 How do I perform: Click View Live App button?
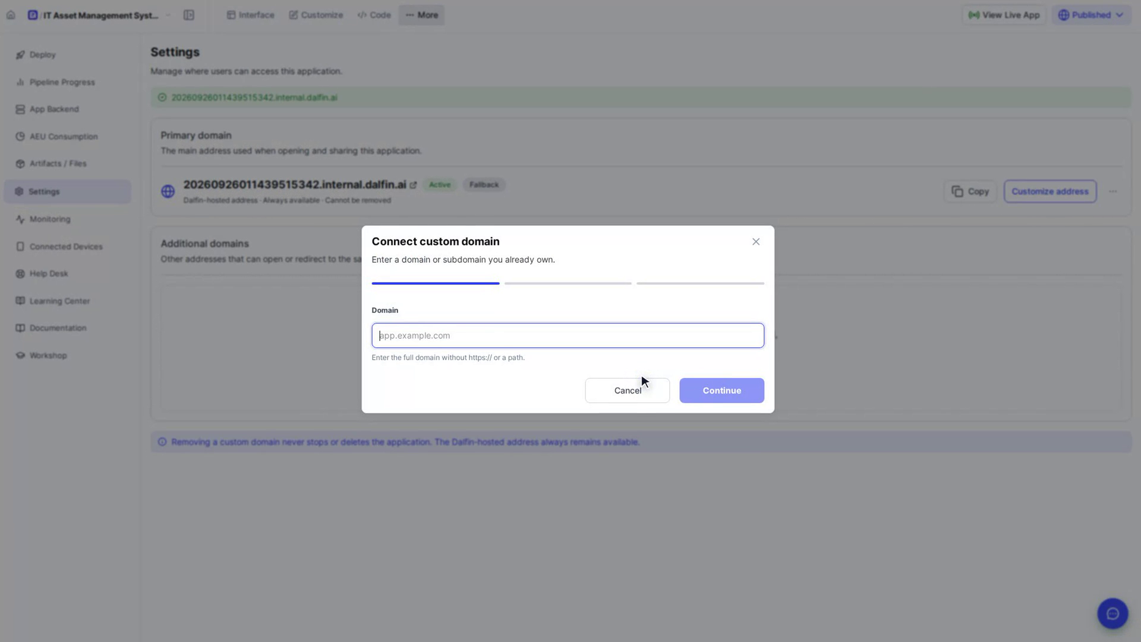coord(1004,15)
